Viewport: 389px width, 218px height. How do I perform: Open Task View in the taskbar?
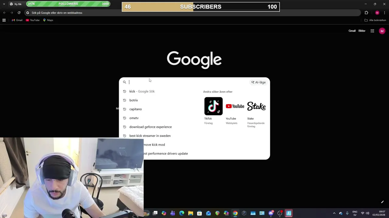click(155, 213)
